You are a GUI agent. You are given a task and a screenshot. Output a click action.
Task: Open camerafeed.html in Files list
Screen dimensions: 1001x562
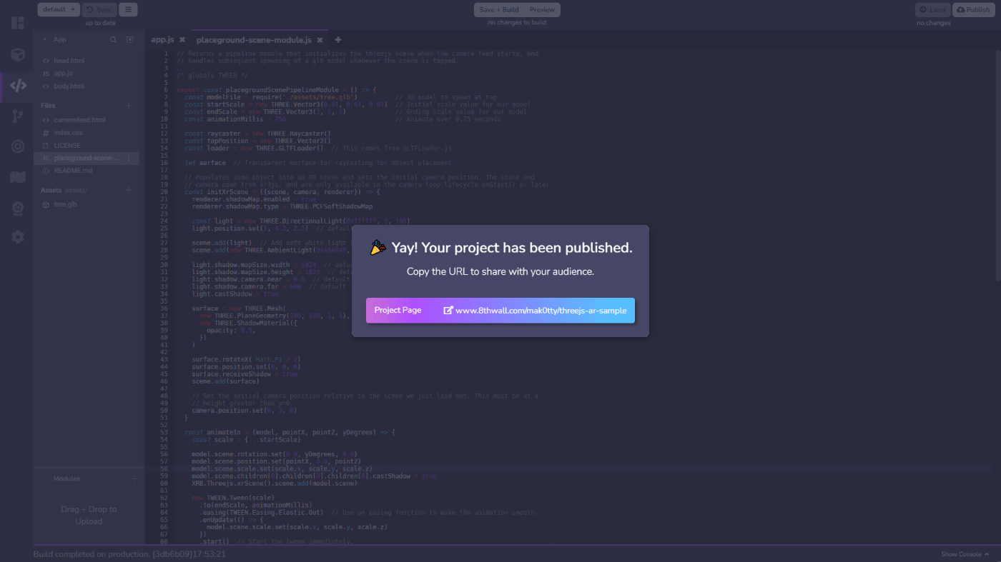click(x=79, y=120)
